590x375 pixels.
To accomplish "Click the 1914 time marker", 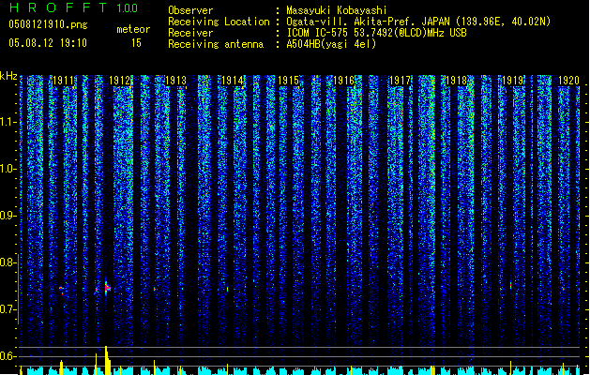I will coord(232,81).
